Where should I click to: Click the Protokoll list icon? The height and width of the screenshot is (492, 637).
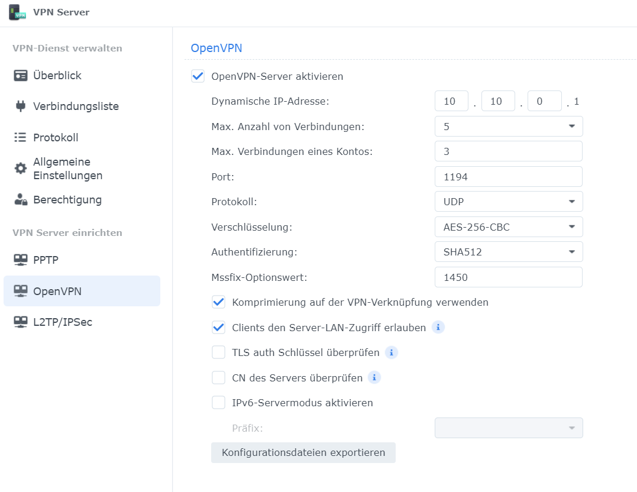tap(21, 138)
